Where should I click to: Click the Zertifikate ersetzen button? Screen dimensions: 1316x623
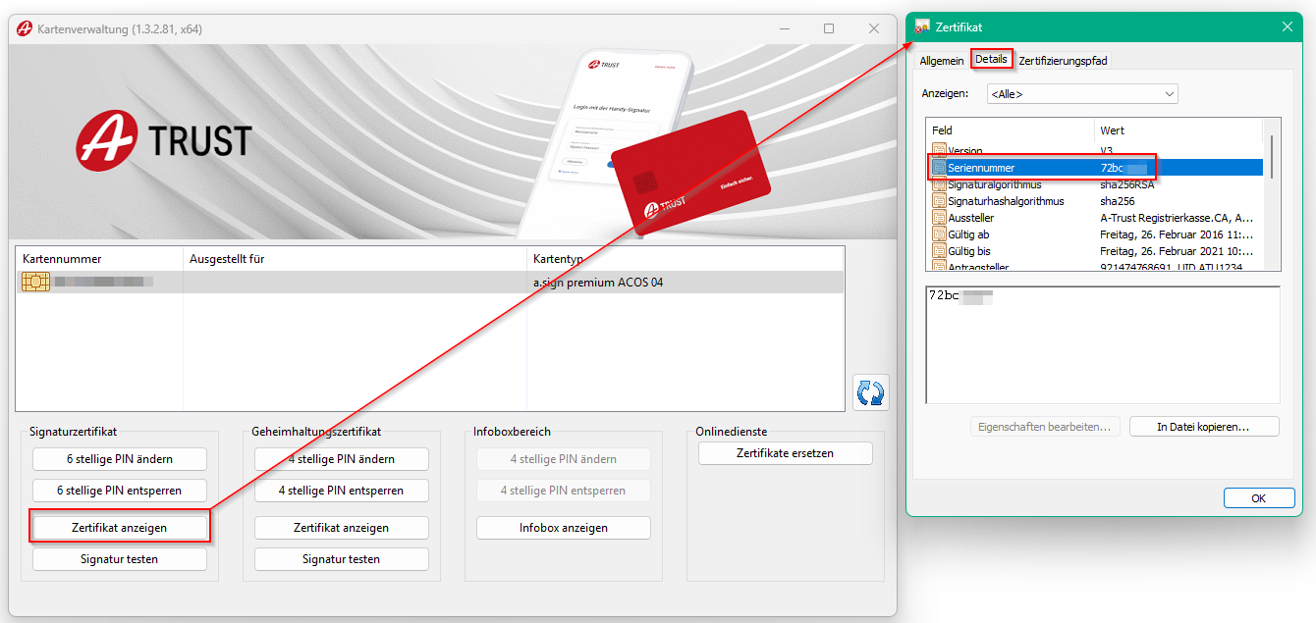pos(786,453)
